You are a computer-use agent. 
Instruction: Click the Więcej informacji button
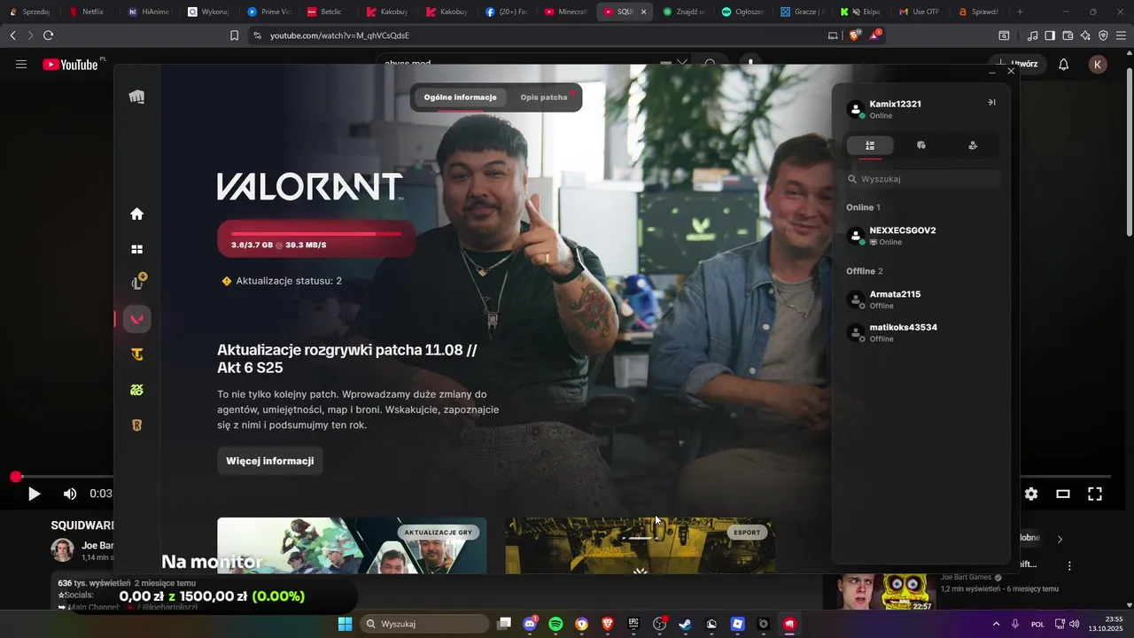click(x=270, y=461)
